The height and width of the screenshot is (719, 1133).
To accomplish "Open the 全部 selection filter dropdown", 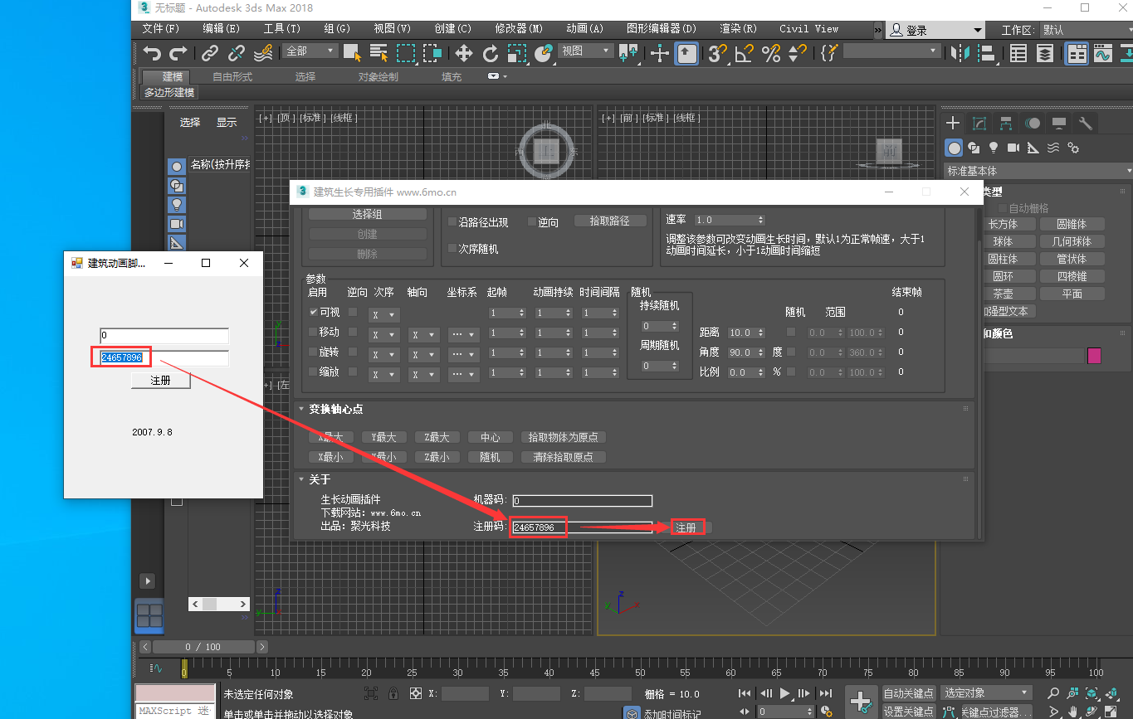I will 310,51.
